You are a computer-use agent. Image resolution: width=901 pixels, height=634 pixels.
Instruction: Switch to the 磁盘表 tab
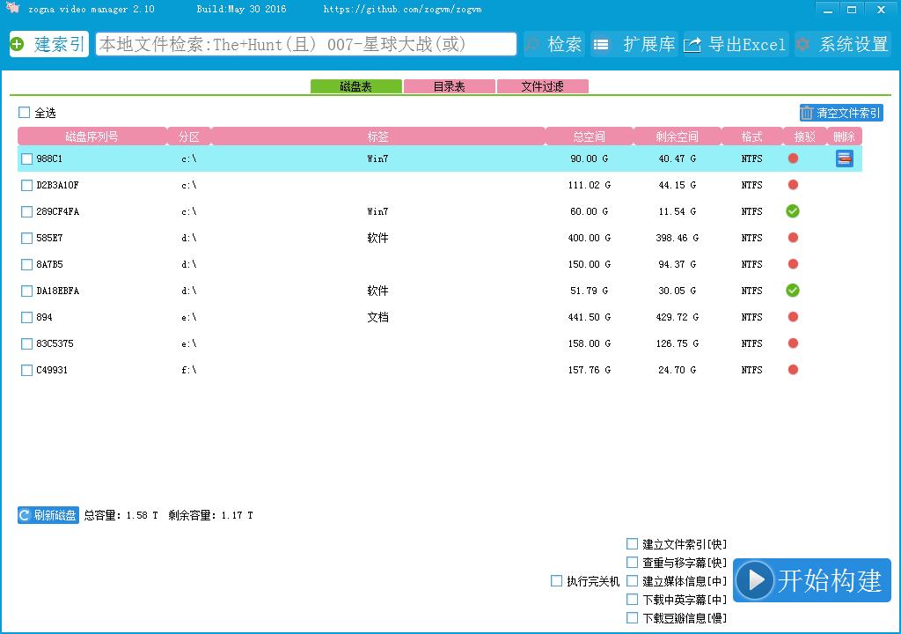[355, 86]
